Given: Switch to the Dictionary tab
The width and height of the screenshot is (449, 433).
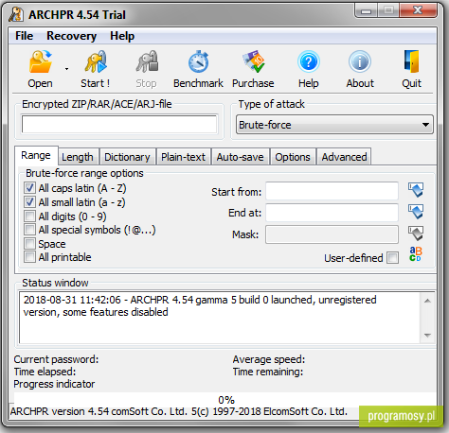Looking at the screenshot, I should (127, 157).
